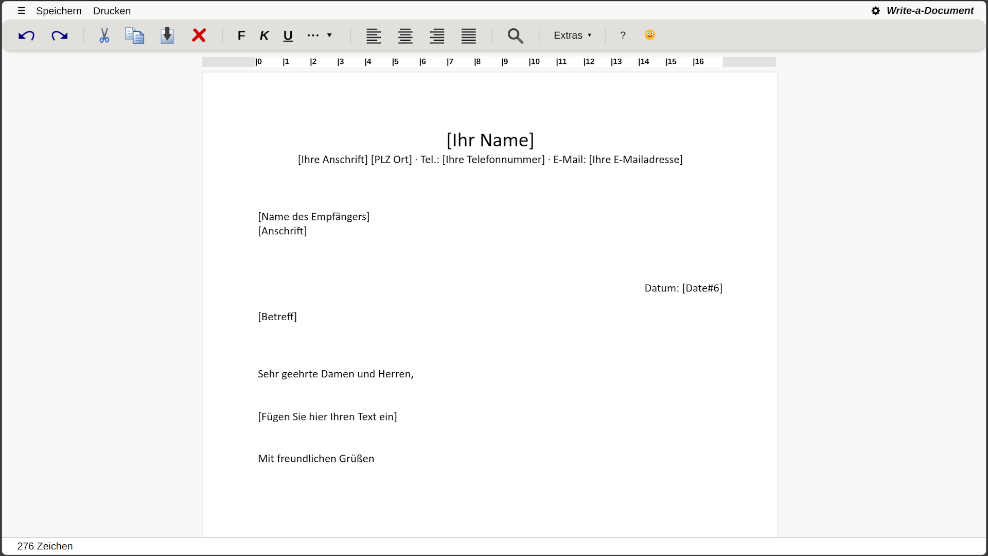The height and width of the screenshot is (556, 988).
Task: Open the Extras dropdown menu
Action: 572,36
